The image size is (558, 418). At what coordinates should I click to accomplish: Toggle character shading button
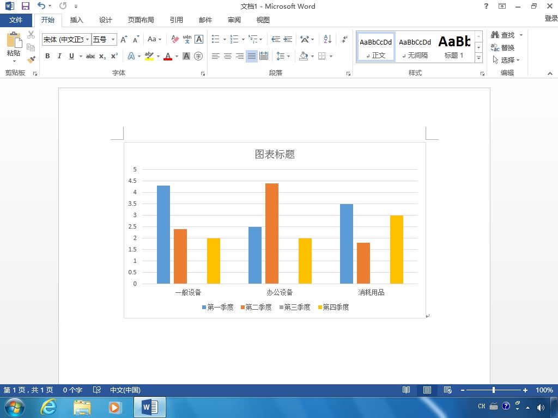(x=186, y=56)
